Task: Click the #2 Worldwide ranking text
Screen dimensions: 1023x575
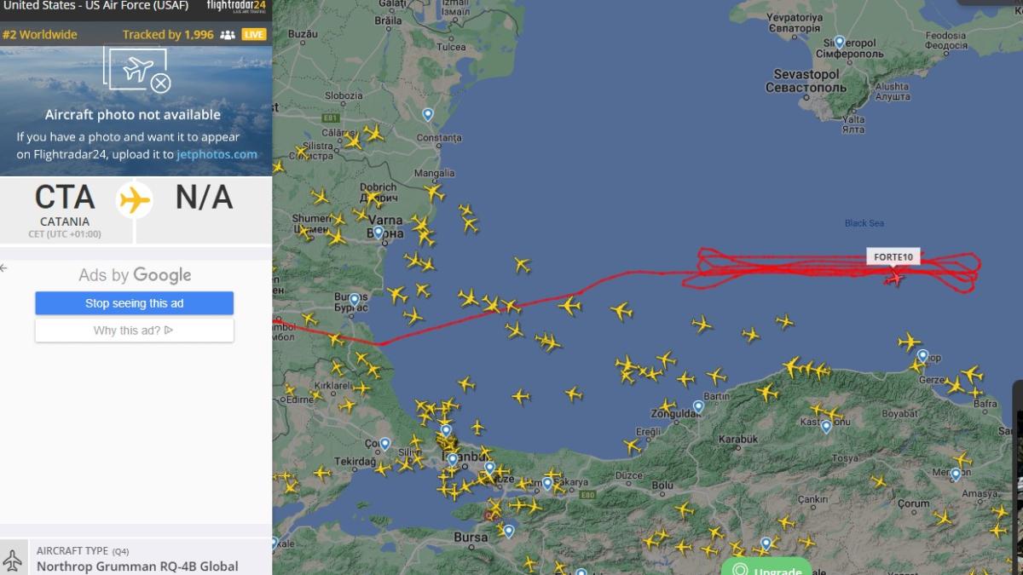Action: pyautogui.click(x=40, y=35)
